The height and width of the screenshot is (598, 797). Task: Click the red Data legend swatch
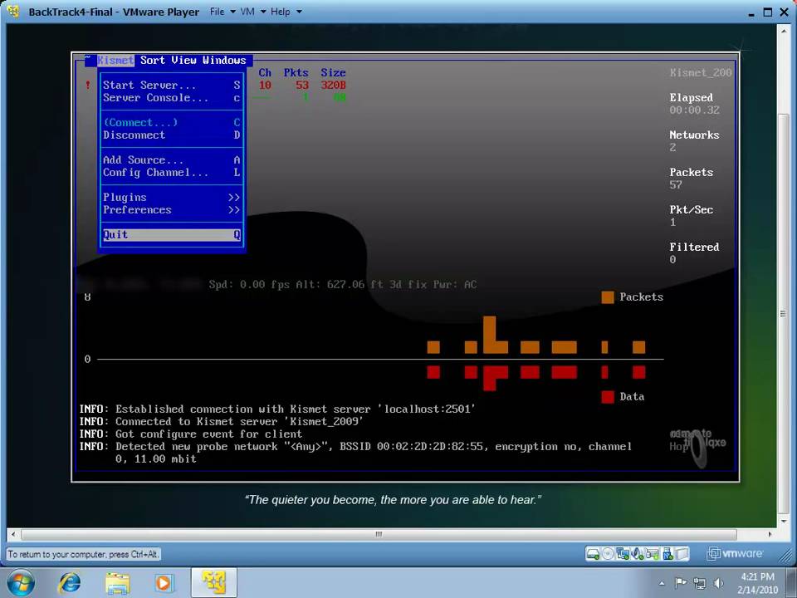(x=608, y=397)
